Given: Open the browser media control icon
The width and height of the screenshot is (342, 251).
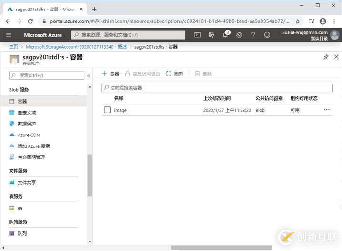Looking at the screenshot, I should (312, 21).
